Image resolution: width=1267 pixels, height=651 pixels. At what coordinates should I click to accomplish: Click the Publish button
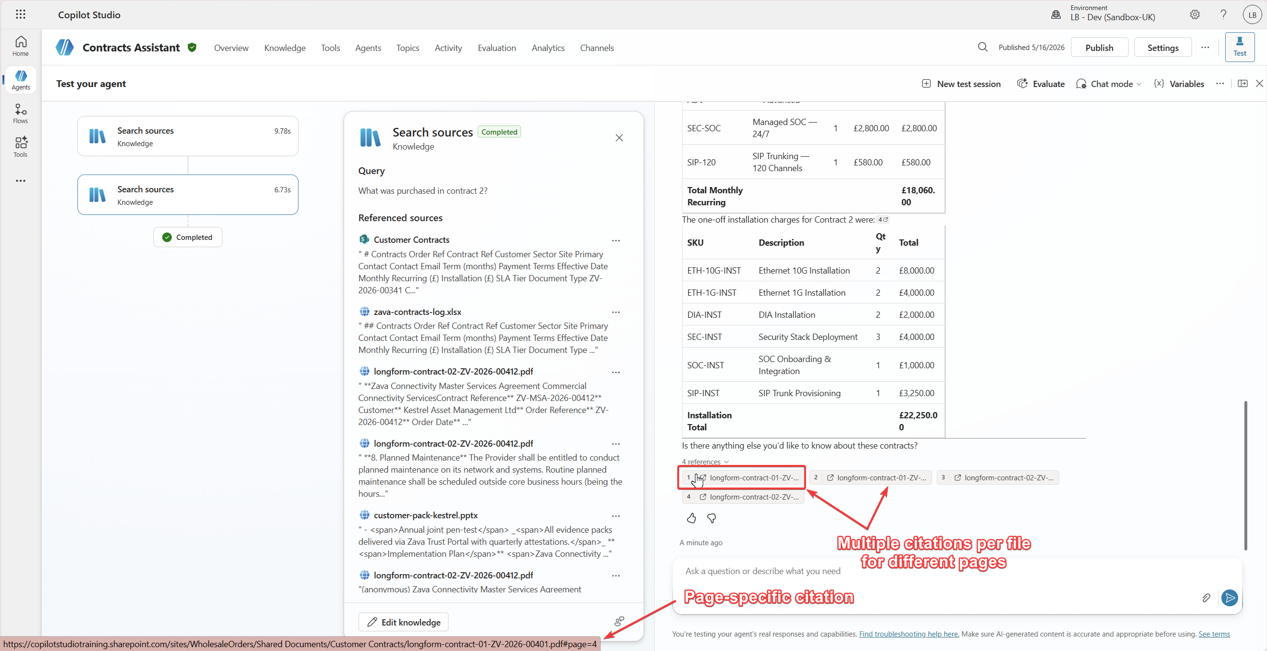pos(1099,48)
